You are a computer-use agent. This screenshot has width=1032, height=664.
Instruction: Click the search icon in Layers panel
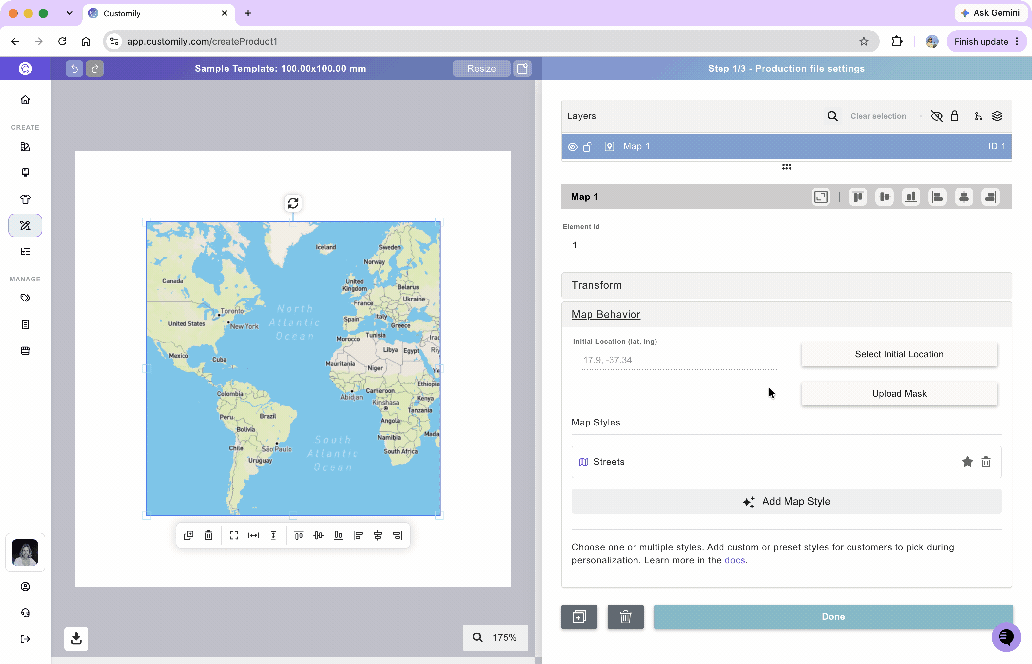(833, 116)
